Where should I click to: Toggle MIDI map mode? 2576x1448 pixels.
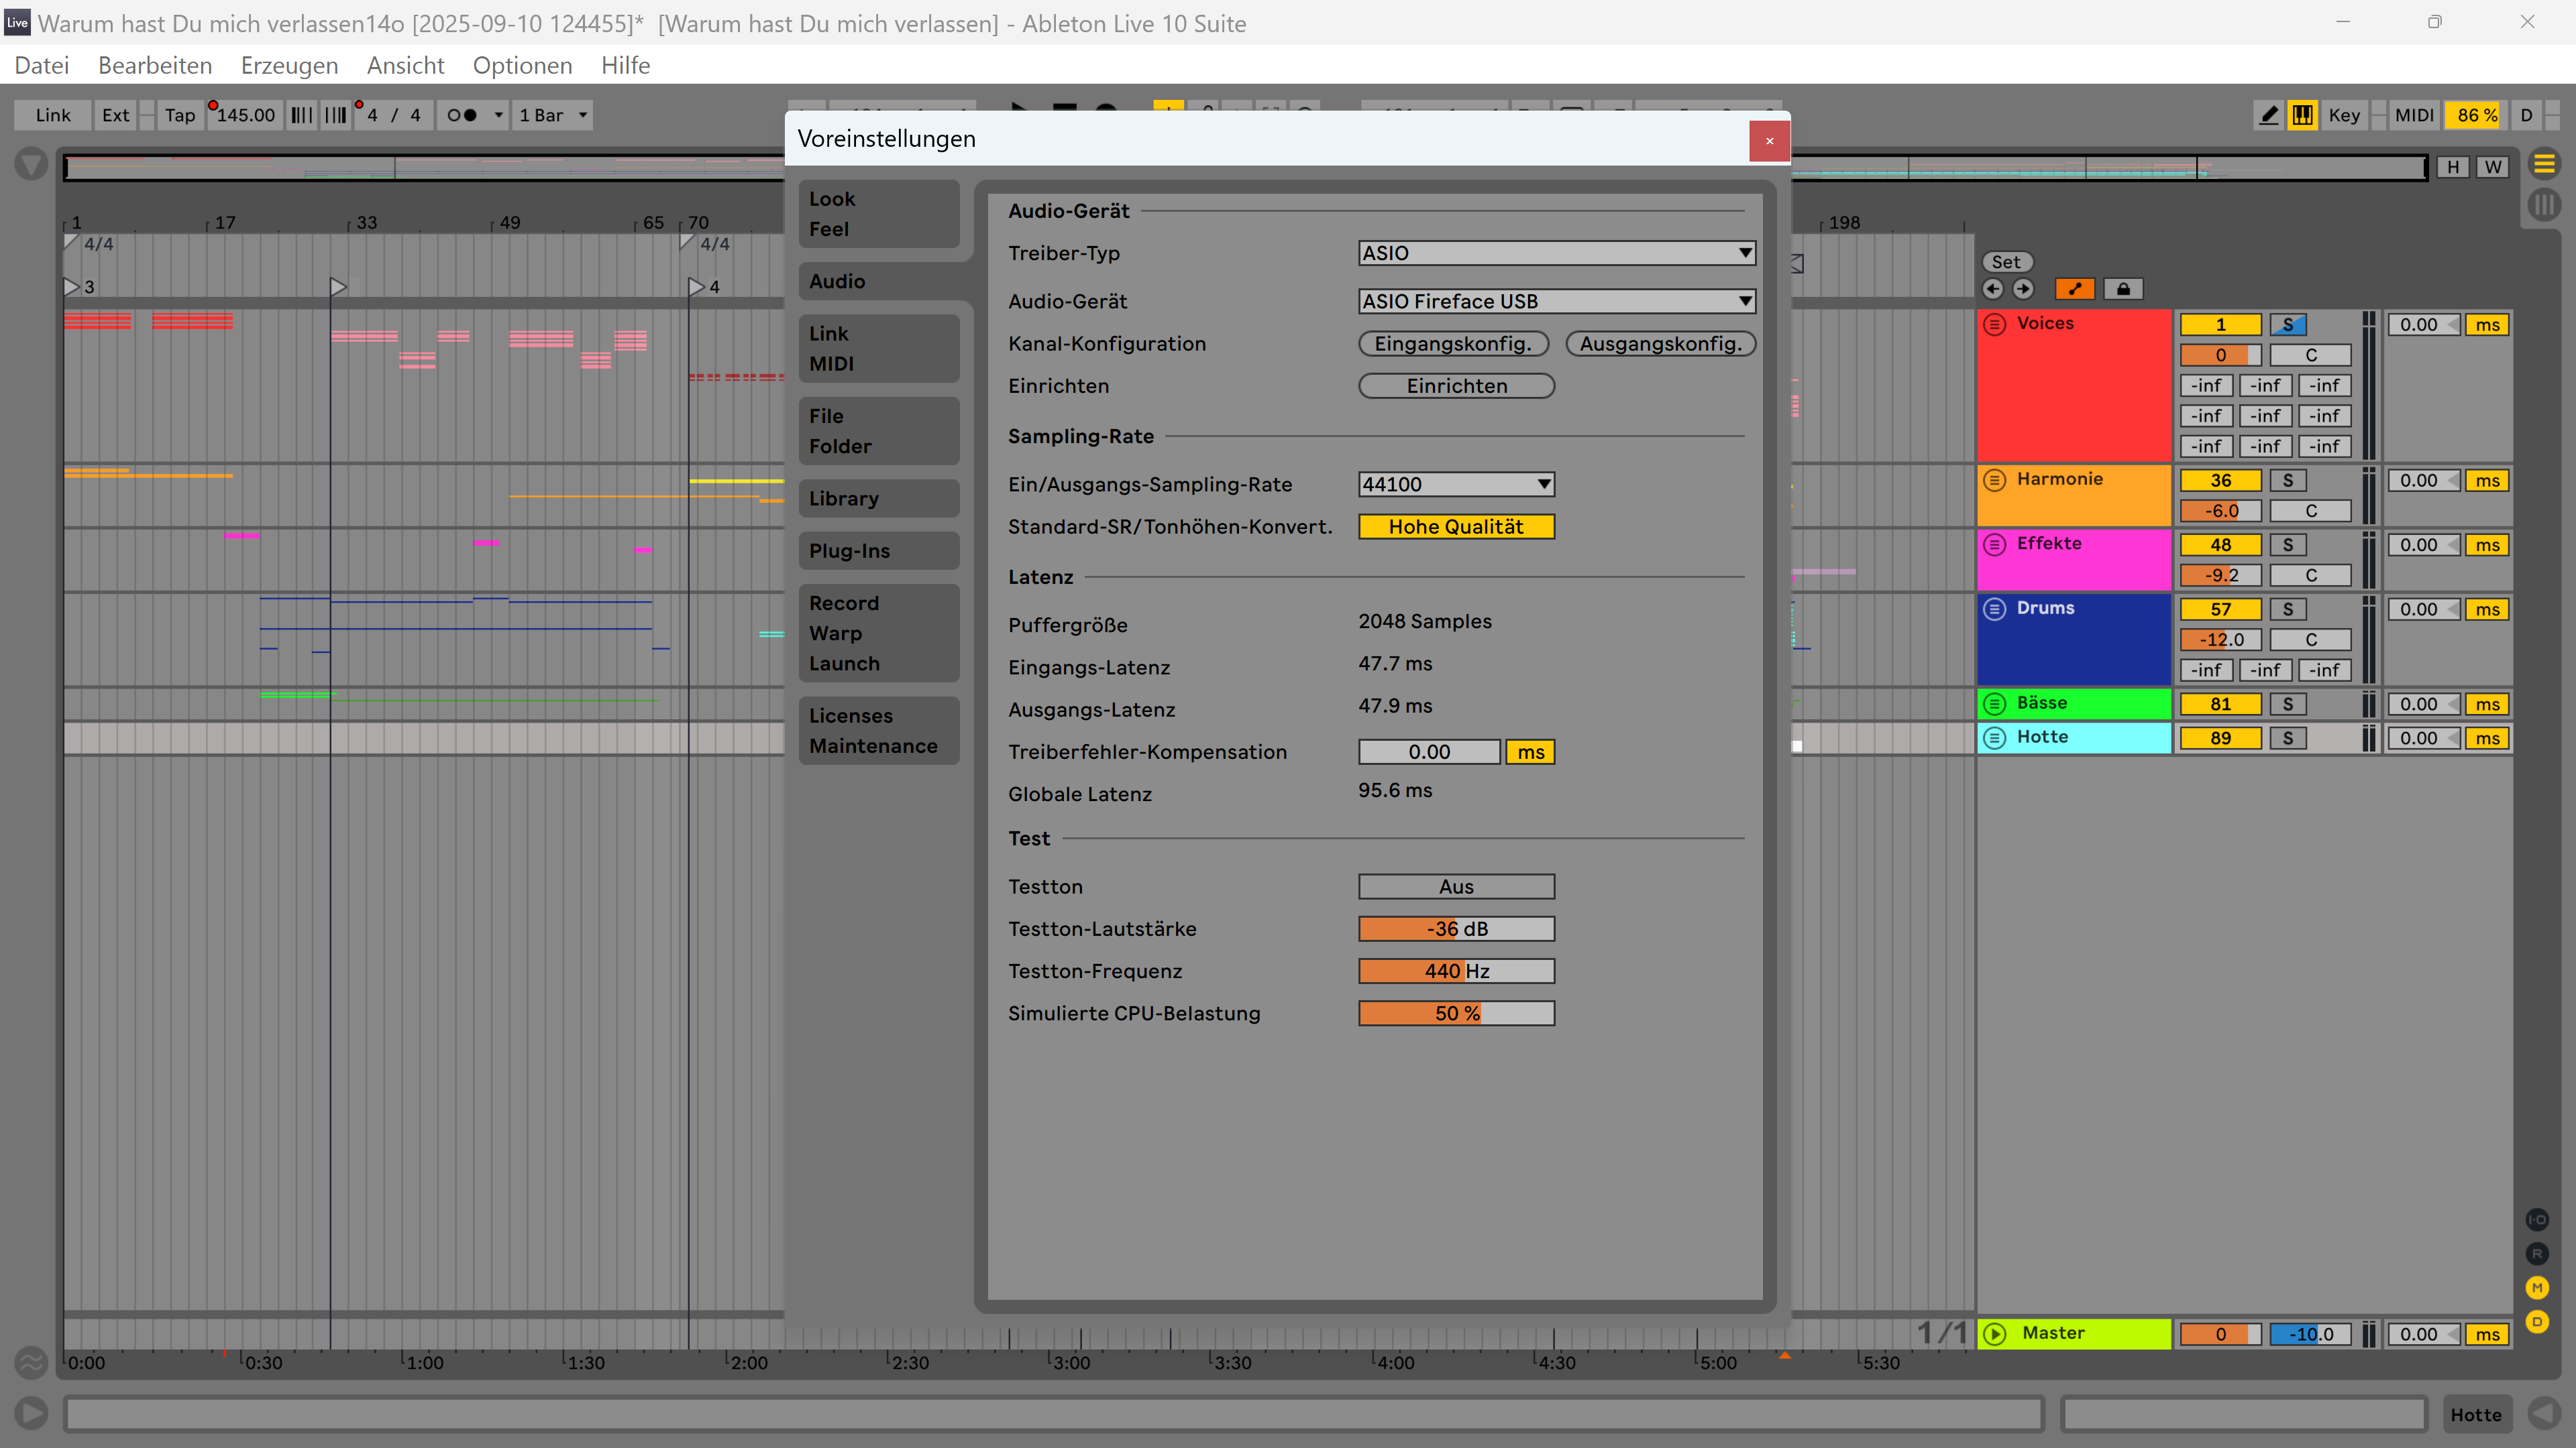(2414, 115)
